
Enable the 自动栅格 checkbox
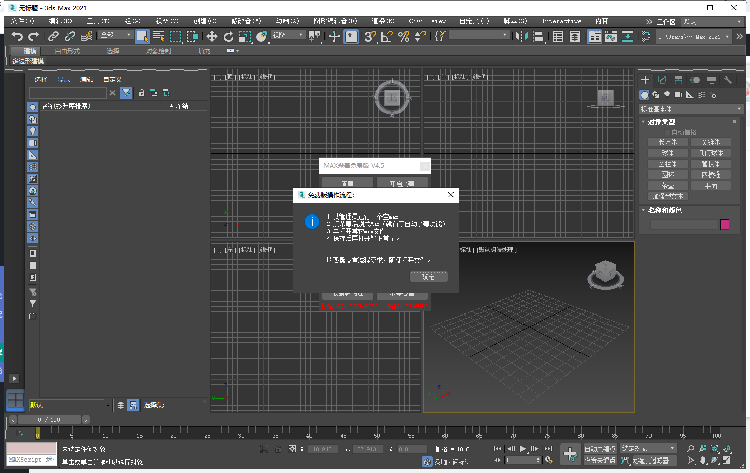668,132
